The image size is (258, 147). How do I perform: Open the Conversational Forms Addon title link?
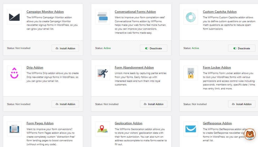click(135, 12)
